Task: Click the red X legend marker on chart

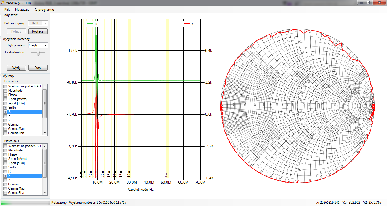Action: (x=186, y=24)
